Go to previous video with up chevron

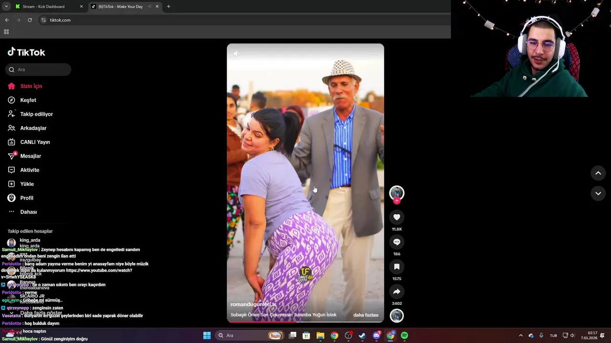pyautogui.click(x=598, y=173)
